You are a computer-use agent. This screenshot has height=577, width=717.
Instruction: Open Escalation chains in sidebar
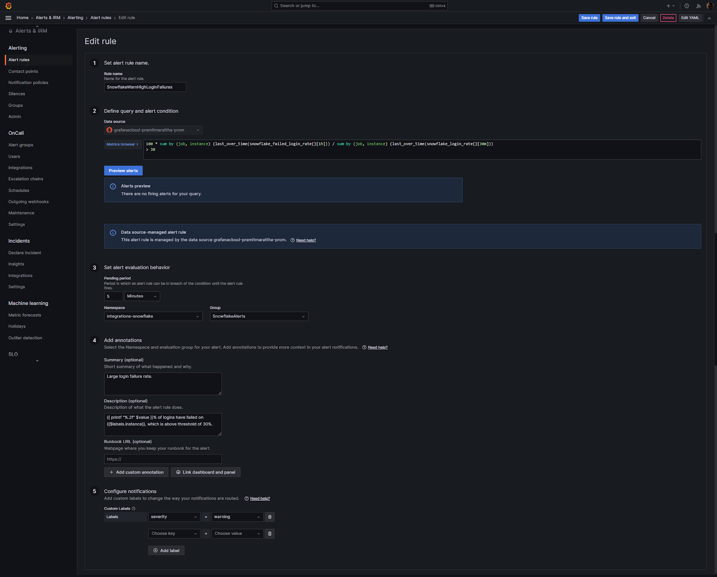pyautogui.click(x=26, y=179)
